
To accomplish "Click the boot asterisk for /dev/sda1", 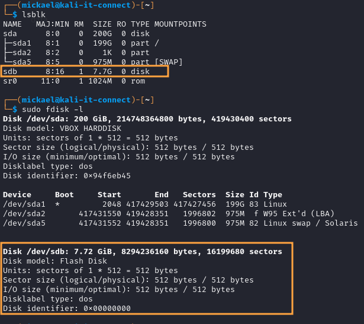I will tap(57, 204).
